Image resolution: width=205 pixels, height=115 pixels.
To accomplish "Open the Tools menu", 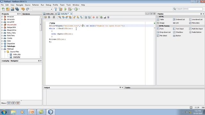I will click(69, 5).
